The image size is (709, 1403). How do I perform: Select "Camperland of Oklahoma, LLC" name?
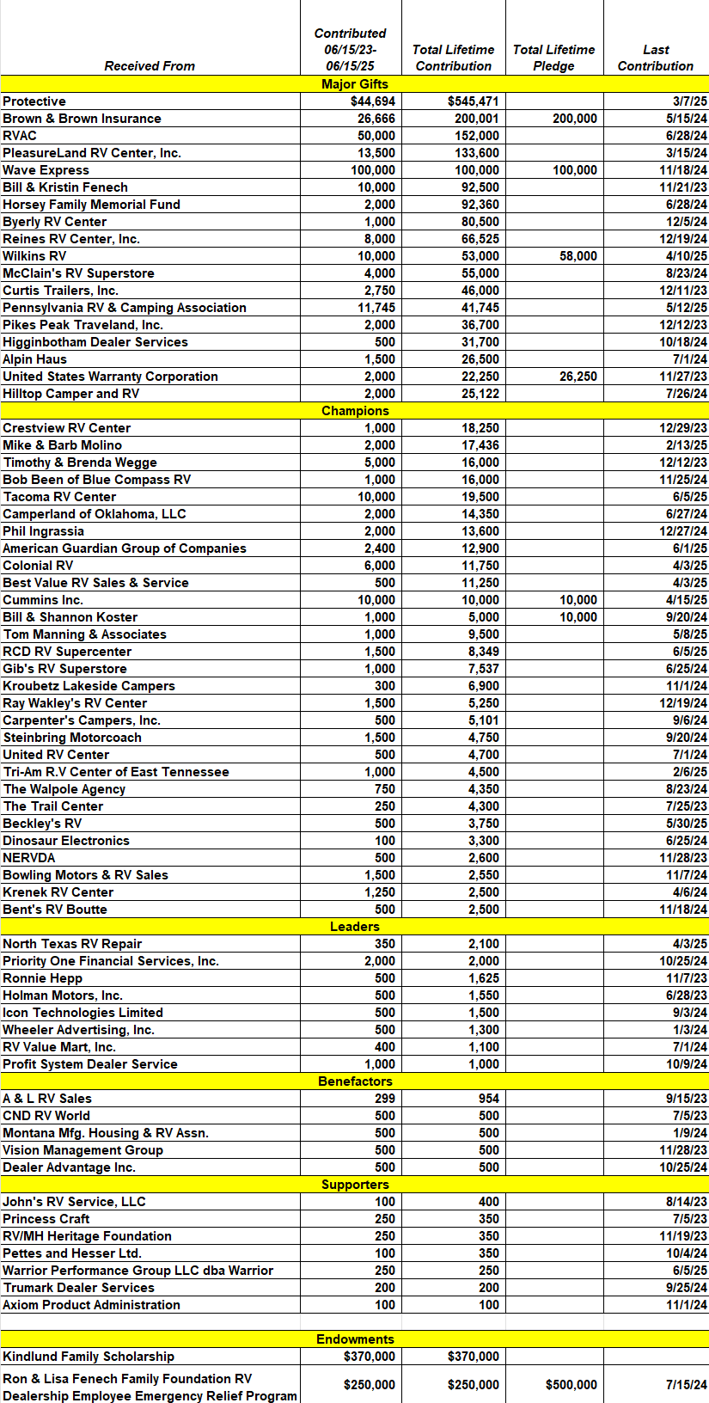point(95,514)
